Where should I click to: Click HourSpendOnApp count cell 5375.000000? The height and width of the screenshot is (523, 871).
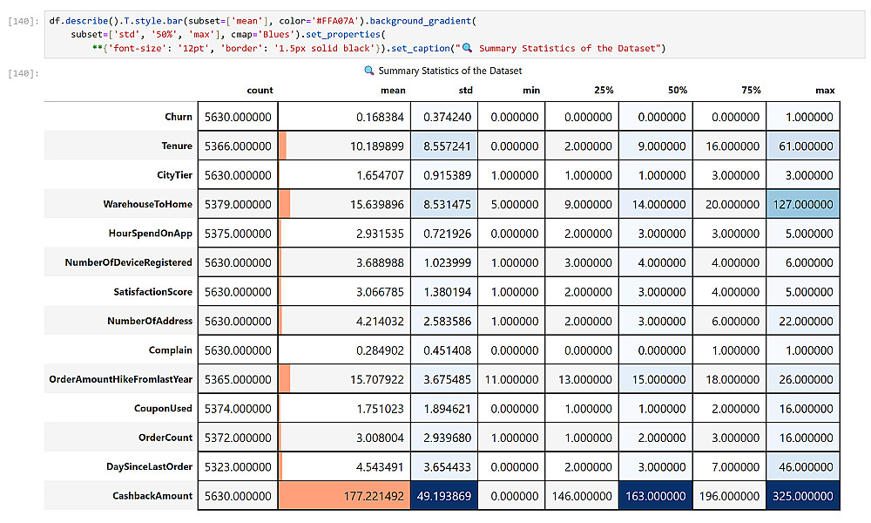(238, 234)
